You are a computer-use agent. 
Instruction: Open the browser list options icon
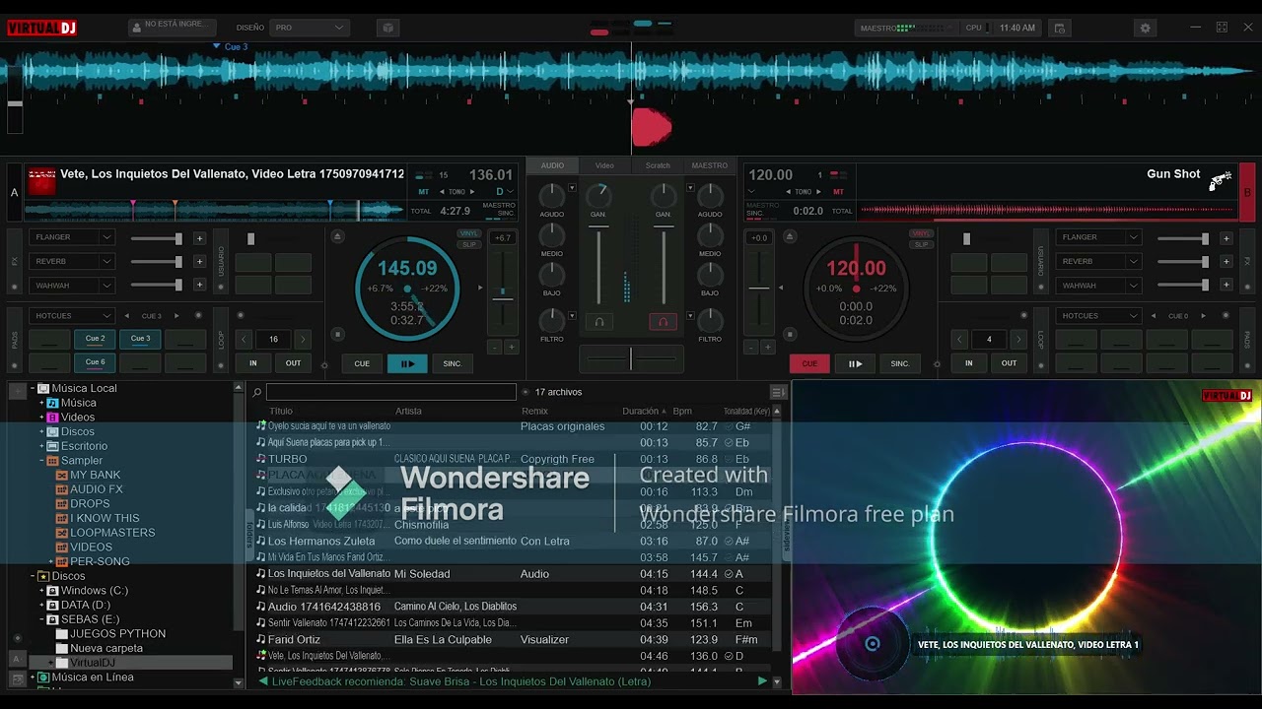(777, 392)
